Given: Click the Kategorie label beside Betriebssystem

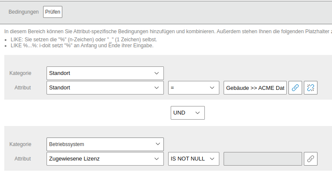Looking at the screenshot, I should tap(20, 144).
